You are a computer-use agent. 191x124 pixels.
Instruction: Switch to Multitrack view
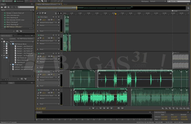19,1
